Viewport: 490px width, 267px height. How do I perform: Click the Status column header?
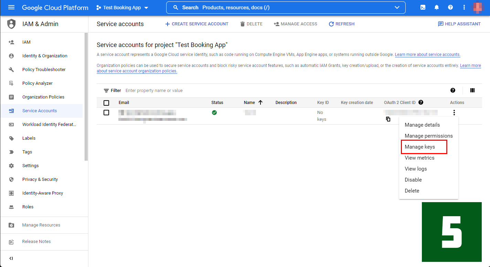pyautogui.click(x=217, y=103)
